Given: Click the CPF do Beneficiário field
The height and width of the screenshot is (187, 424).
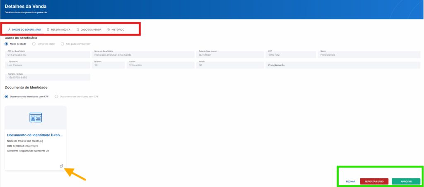Looking at the screenshot, I should coord(48,55).
